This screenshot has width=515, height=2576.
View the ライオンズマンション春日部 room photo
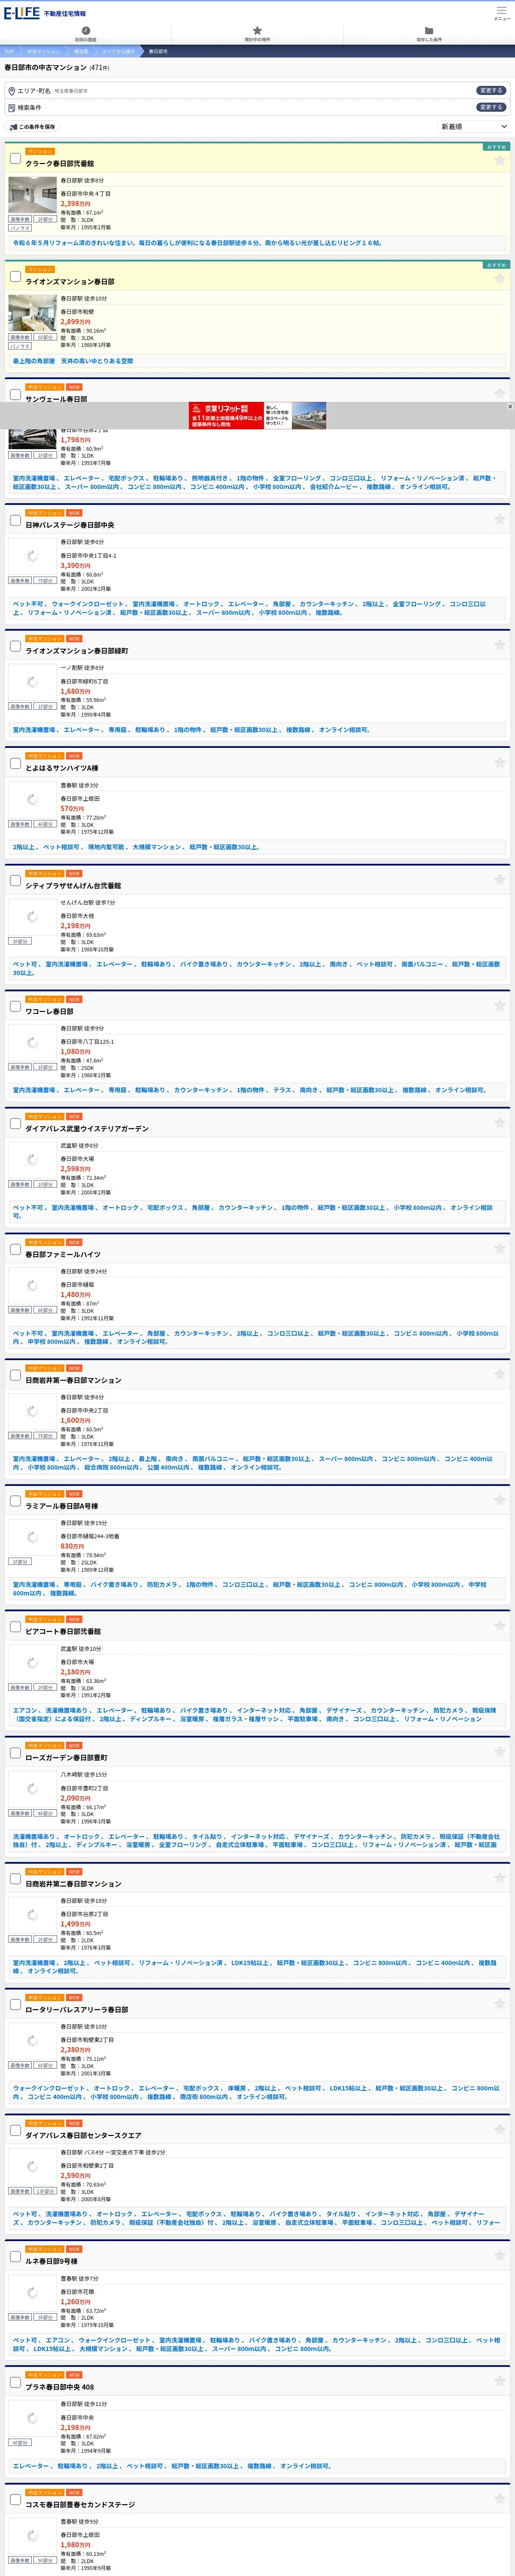(x=32, y=313)
